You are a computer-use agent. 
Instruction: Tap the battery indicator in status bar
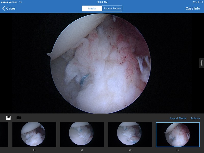[200, 2]
